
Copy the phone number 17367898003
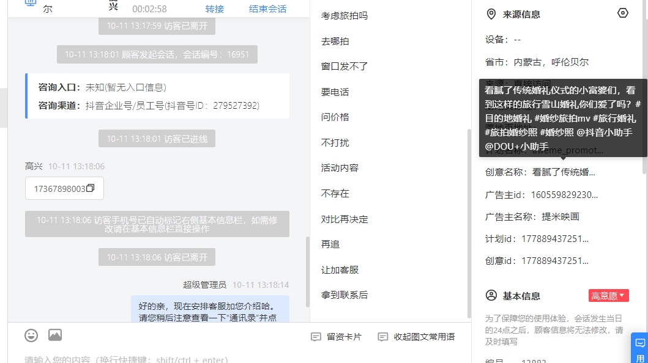(91, 188)
